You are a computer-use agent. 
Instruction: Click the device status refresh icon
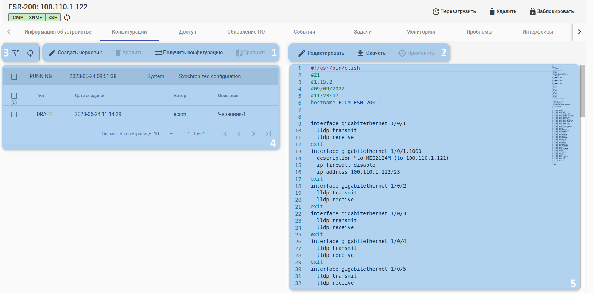67,17
